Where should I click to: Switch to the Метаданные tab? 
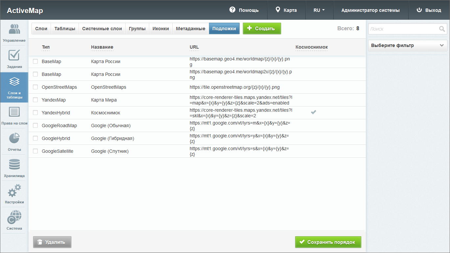[190, 29]
